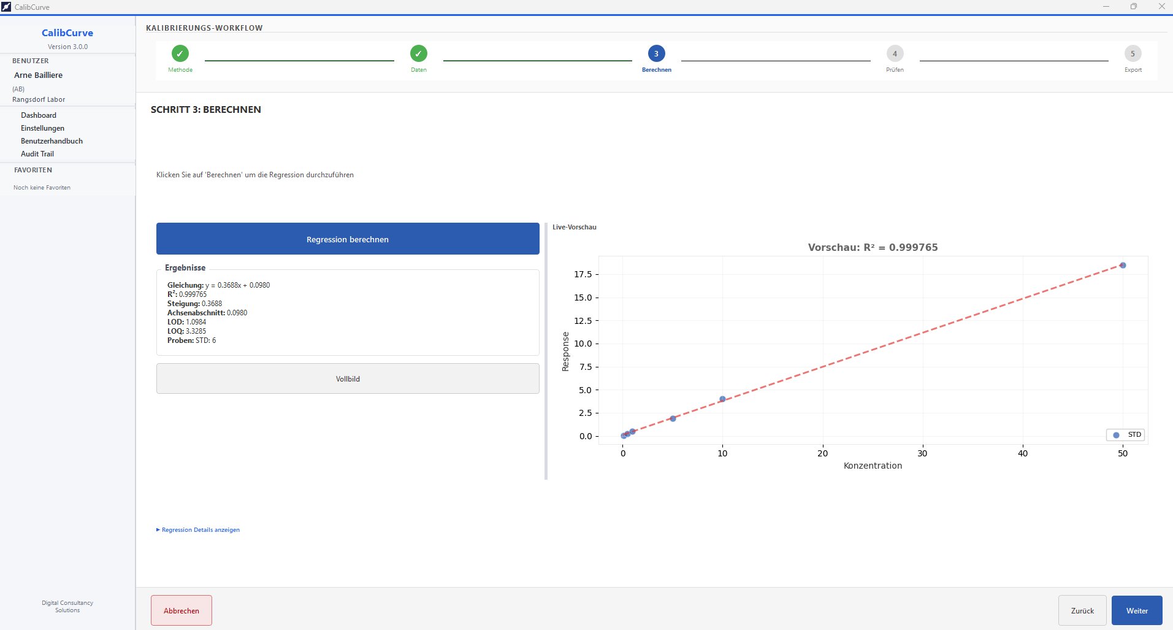Open Einstellungen in the sidebar

coord(42,128)
